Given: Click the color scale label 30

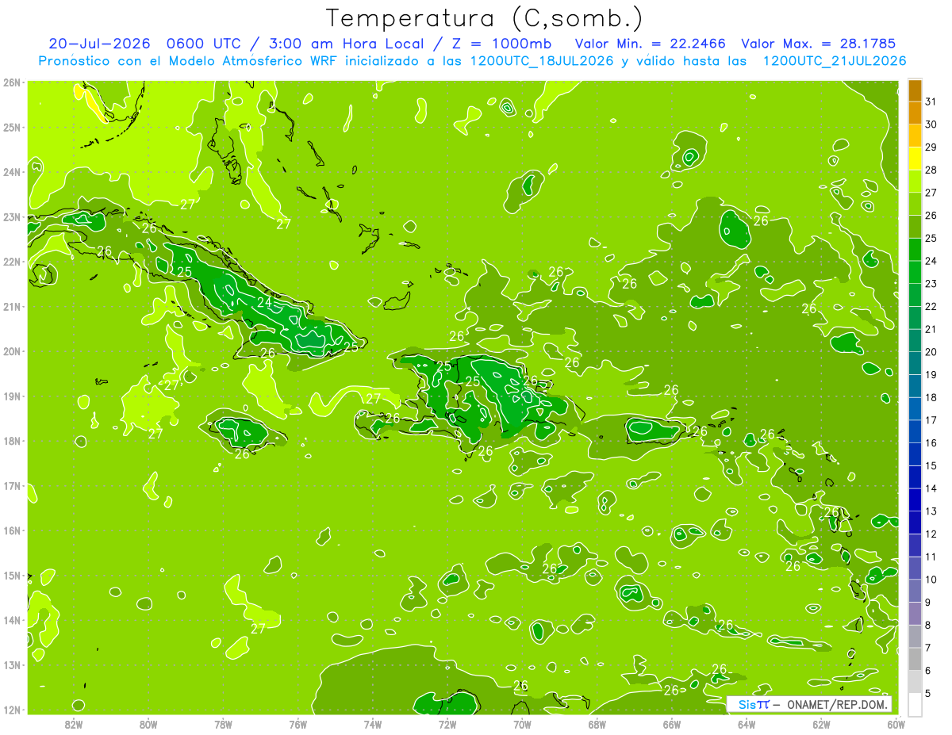Looking at the screenshot, I should (931, 124).
